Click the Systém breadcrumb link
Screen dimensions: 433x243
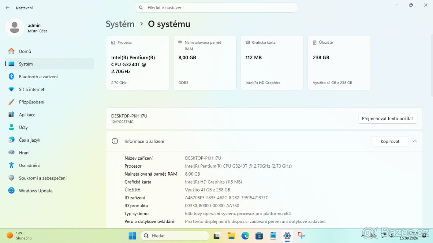click(120, 24)
